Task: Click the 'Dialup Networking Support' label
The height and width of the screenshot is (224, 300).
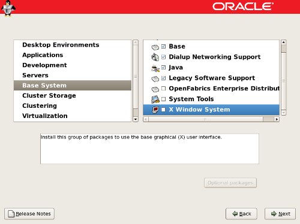Action: 215,57
